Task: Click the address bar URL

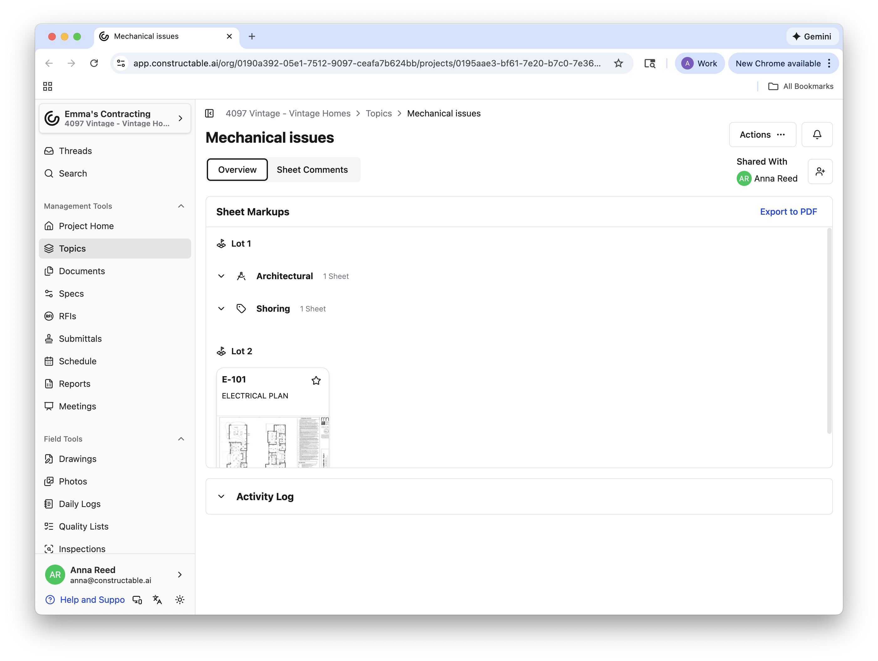Action: click(367, 64)
